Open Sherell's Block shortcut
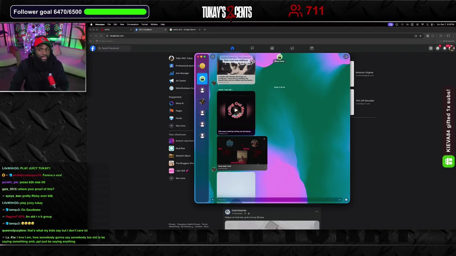This screenshot has width=456, height=256. point(180,156)
